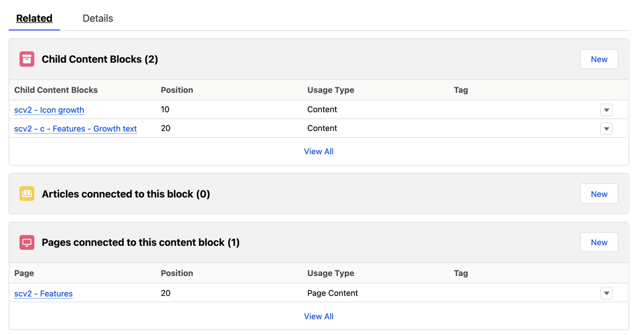This screenshot has width=637, height=335.
Task: Create a New child content block
Action: tap(599, 59)
